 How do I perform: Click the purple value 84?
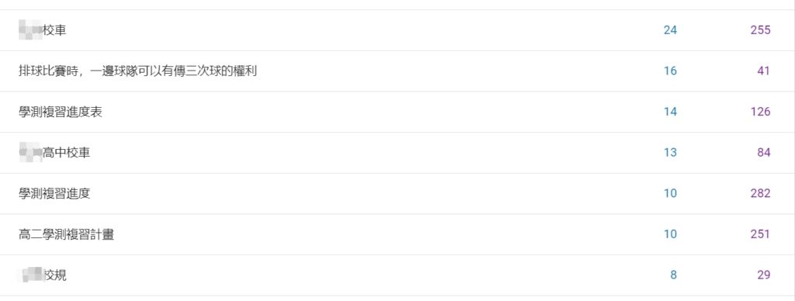(764, 153)
